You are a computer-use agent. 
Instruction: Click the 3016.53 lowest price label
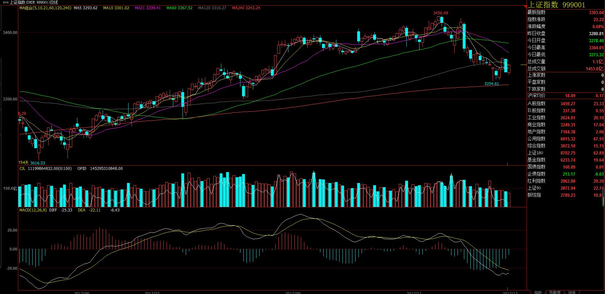pos(38,163)
